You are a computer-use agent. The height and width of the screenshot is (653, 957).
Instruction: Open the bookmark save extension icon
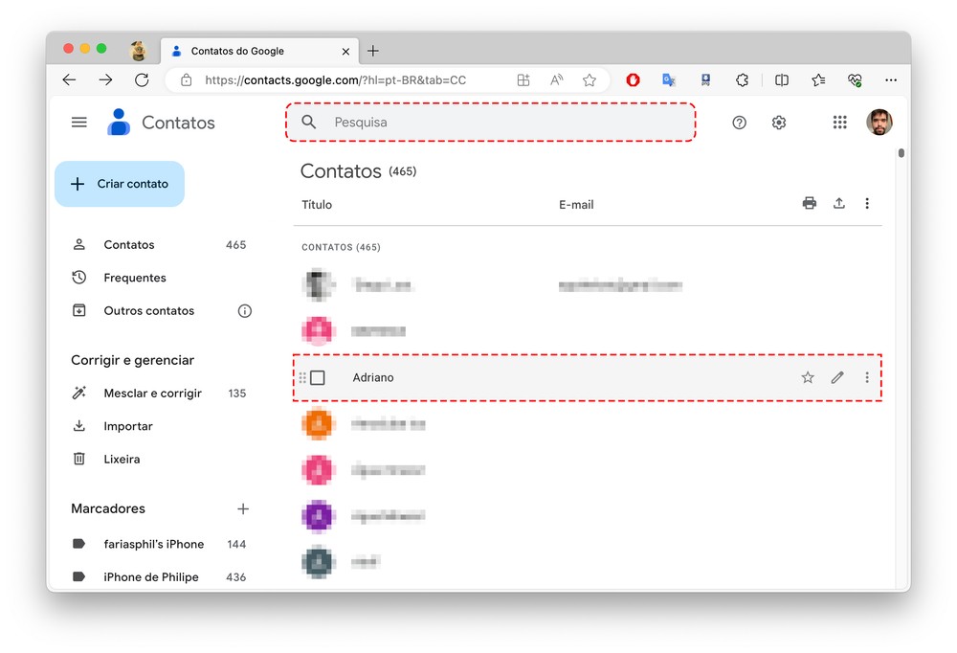click(705, 80)
